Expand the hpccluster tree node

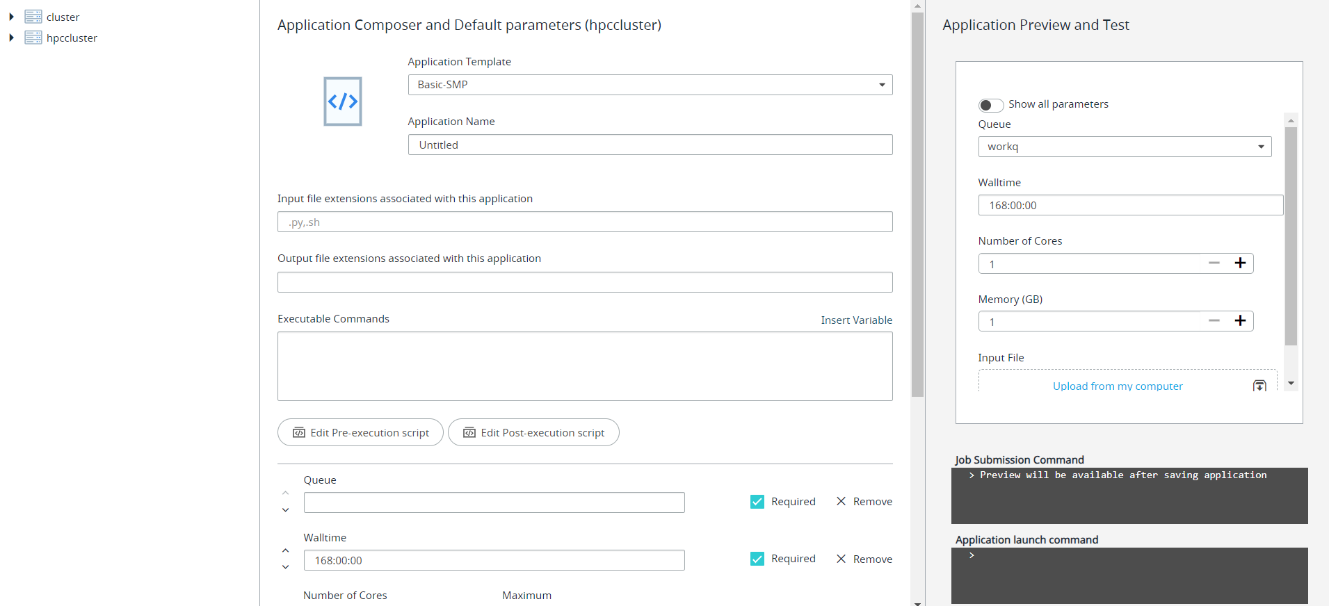click(11, 38)
